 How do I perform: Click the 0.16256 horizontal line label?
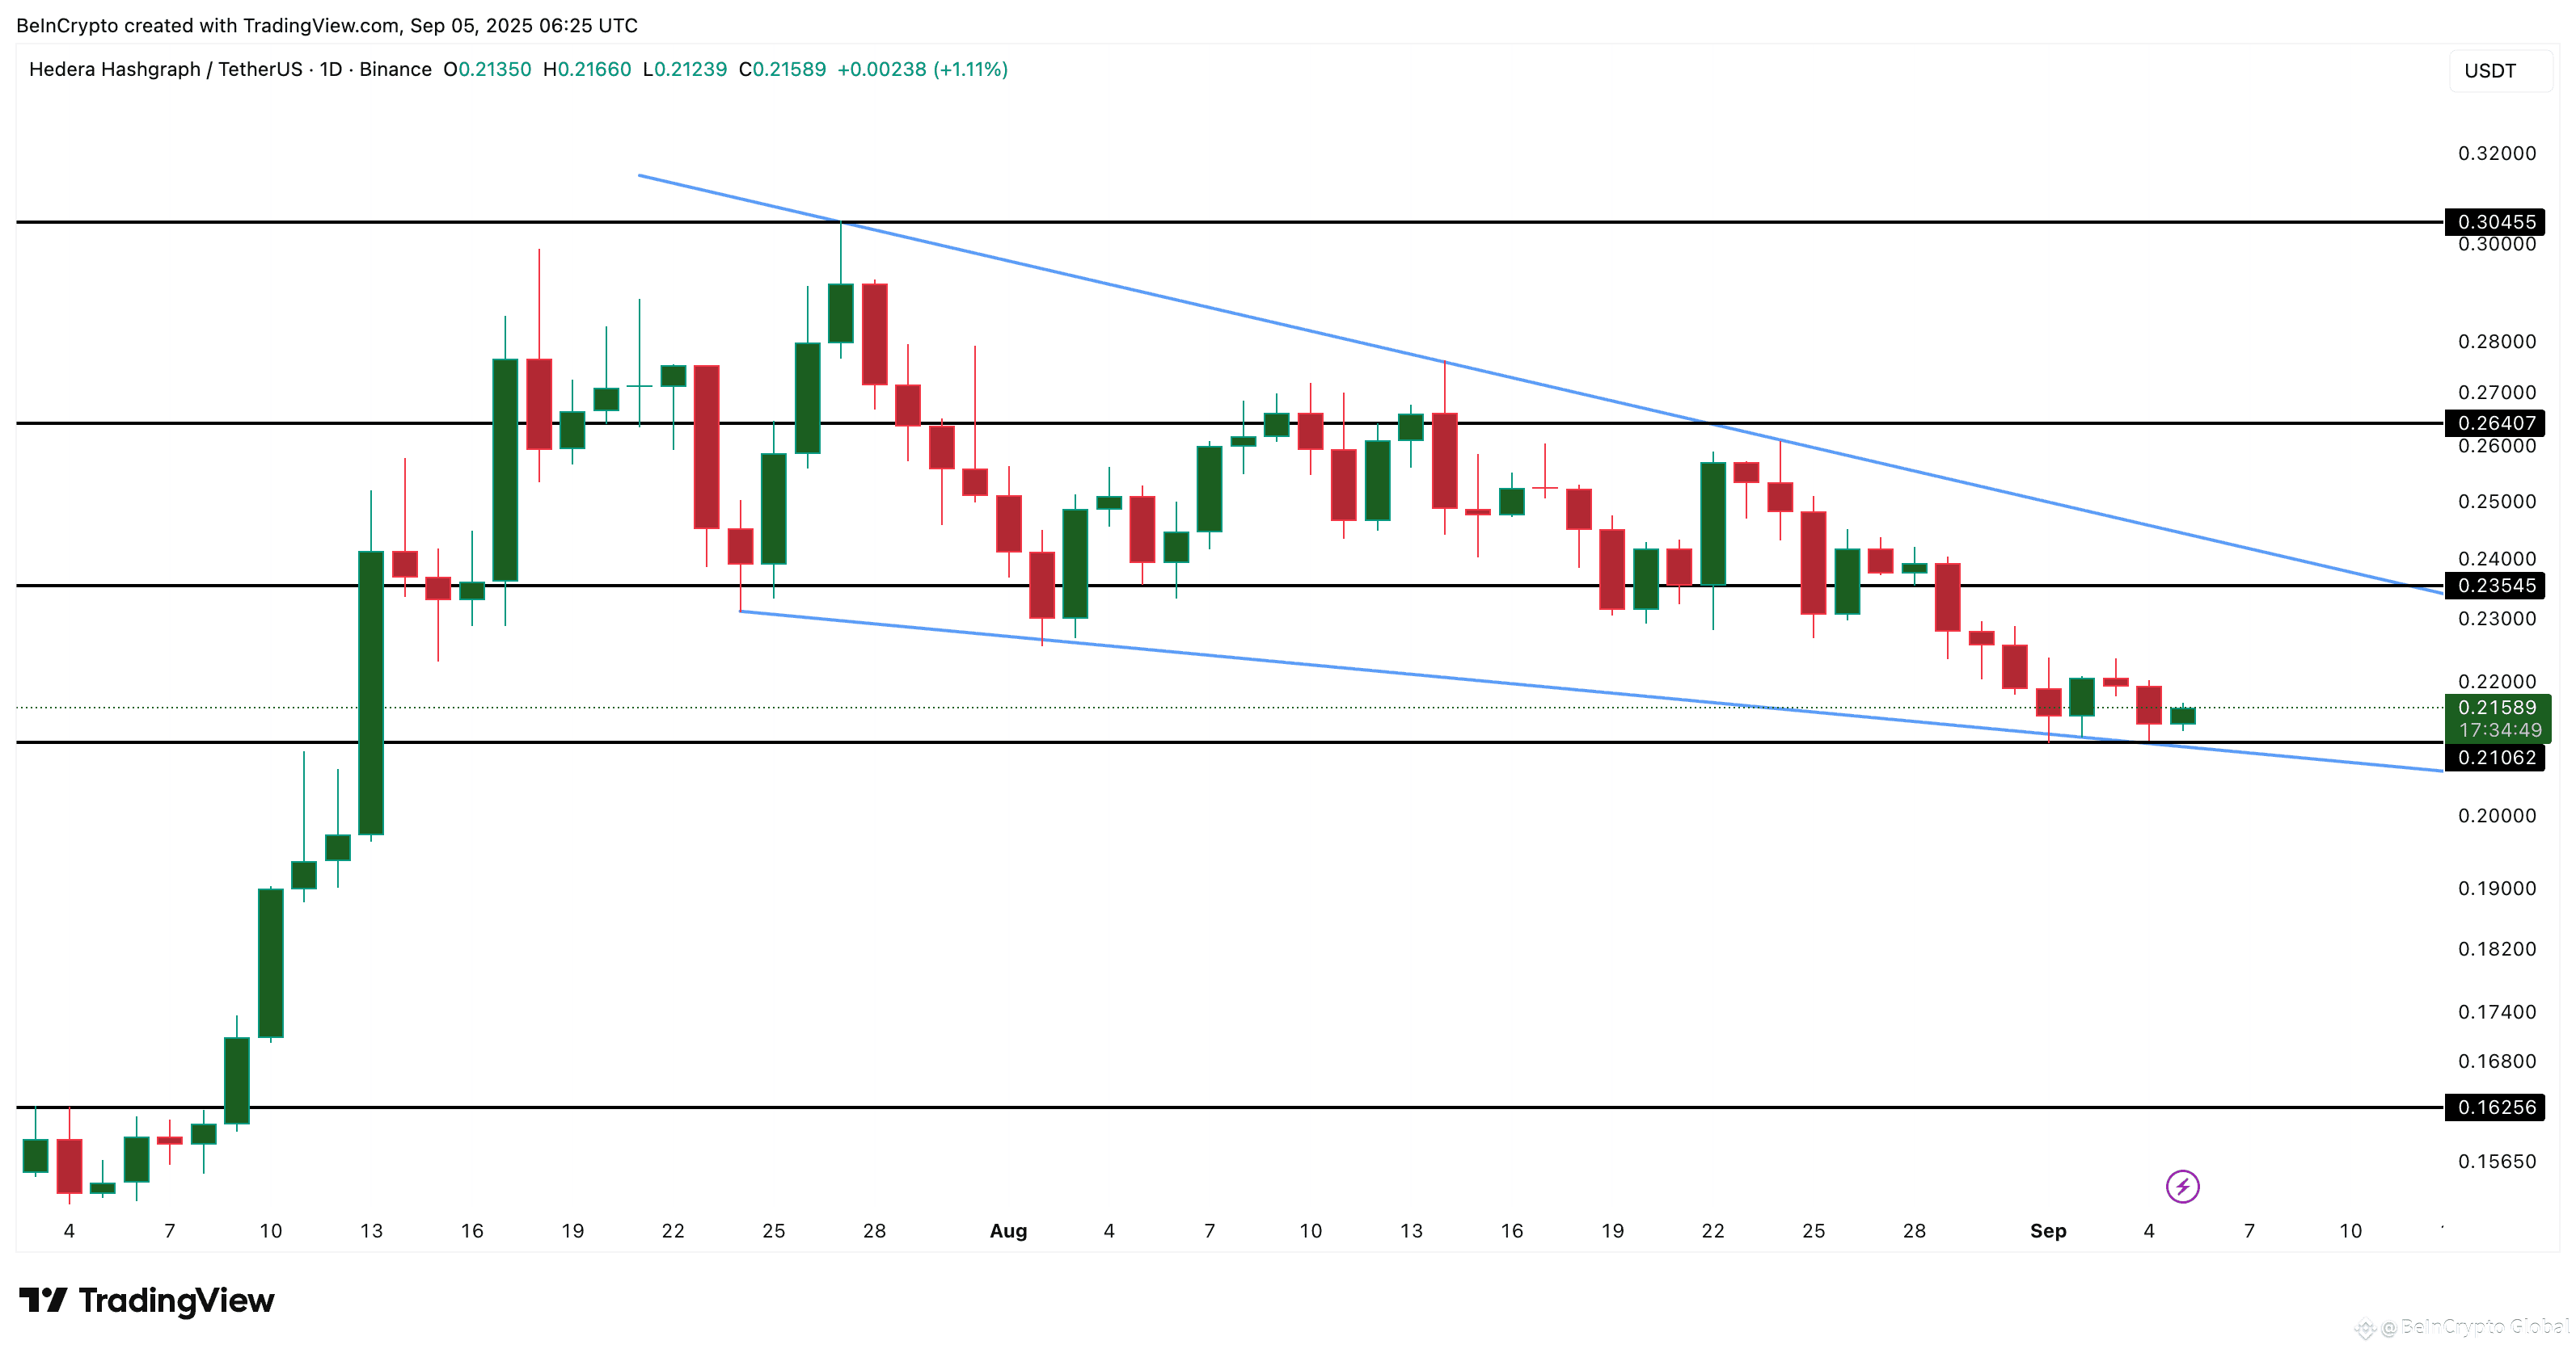pyautogui.click(x=2495, y=1107)
